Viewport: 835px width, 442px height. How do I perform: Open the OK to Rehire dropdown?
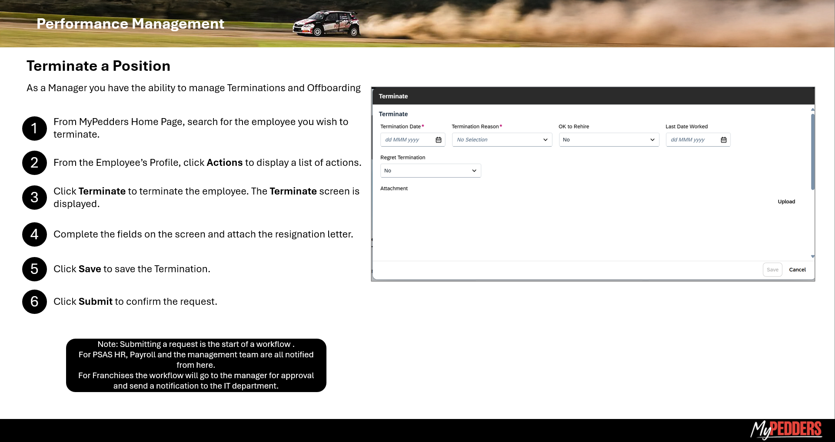[609, 140]
